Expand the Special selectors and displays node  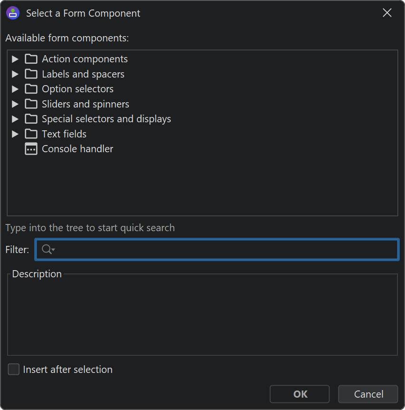(x=15, y=119)
